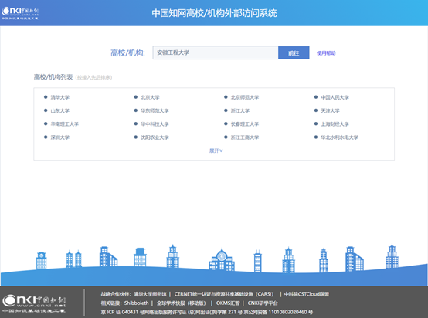Choose 浙江大学 in the institution list
The height and width of the screenshot is (318, 428).
point(240,110)
